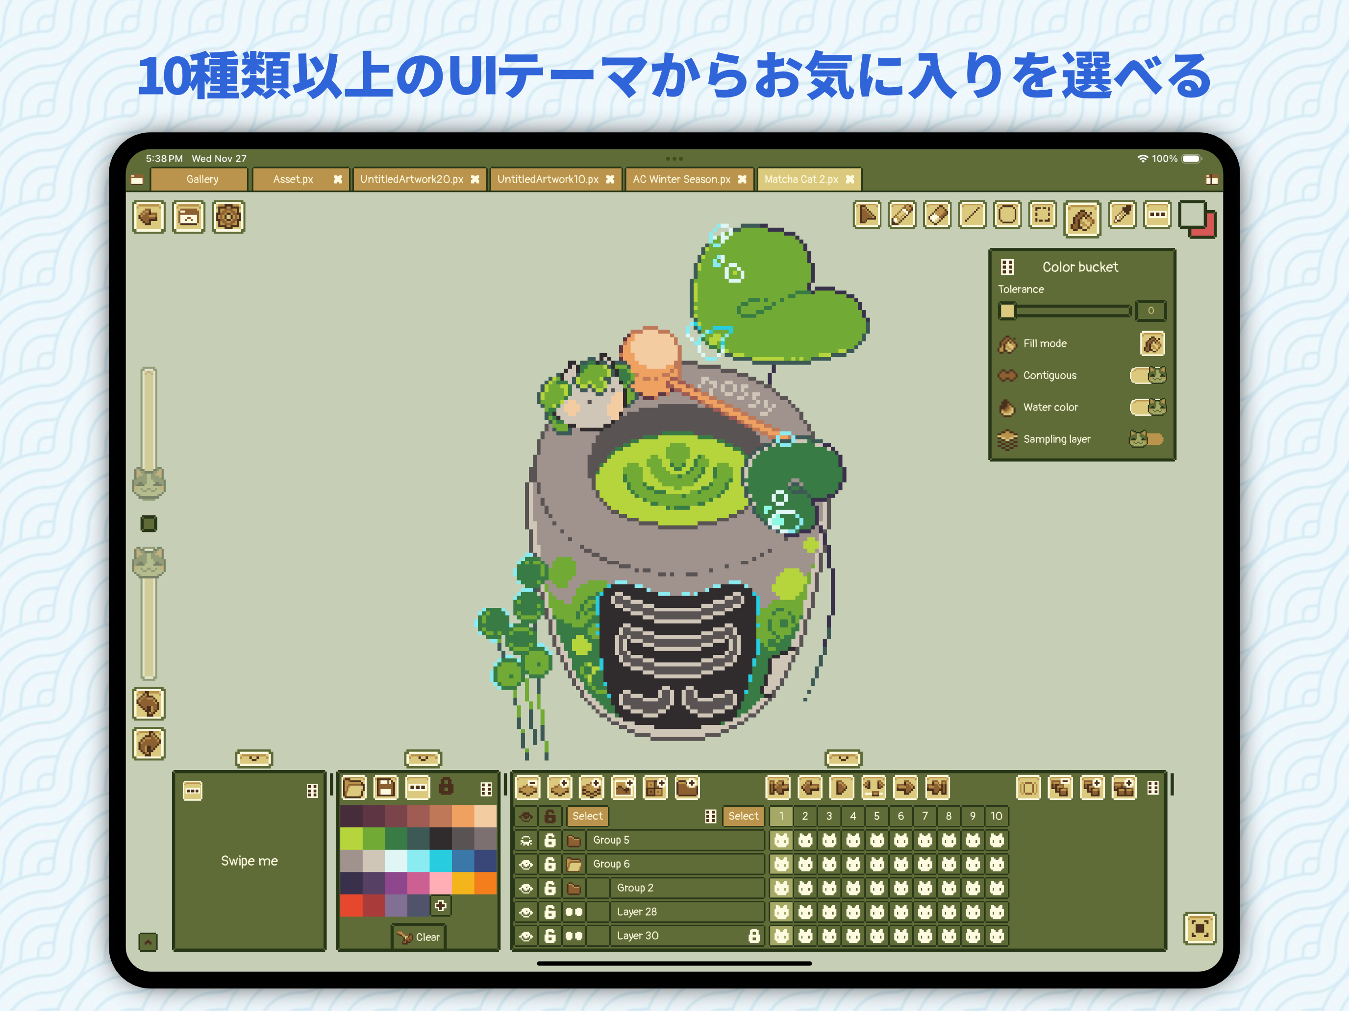Click the back arrow icon

pyautogui.click(x=149, y=217)
